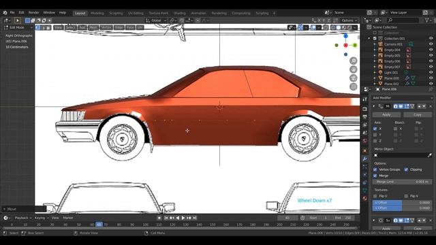Open the Window menu
Viewport: 436px width, 245px height.
pos(49,12)
